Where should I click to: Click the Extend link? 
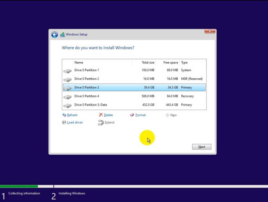tap(109, 122)
